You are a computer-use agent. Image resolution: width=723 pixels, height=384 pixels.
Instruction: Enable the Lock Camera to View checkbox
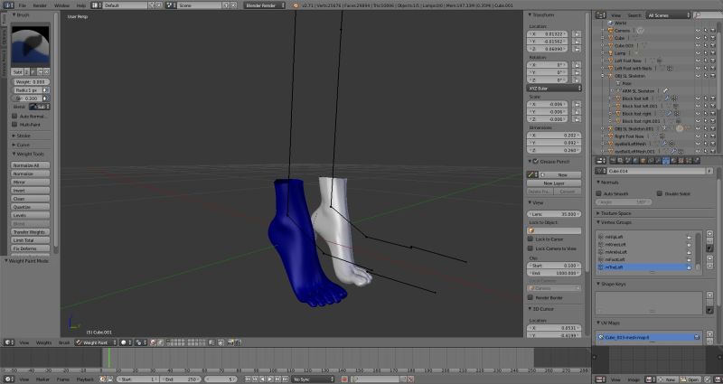pos(531,248)
